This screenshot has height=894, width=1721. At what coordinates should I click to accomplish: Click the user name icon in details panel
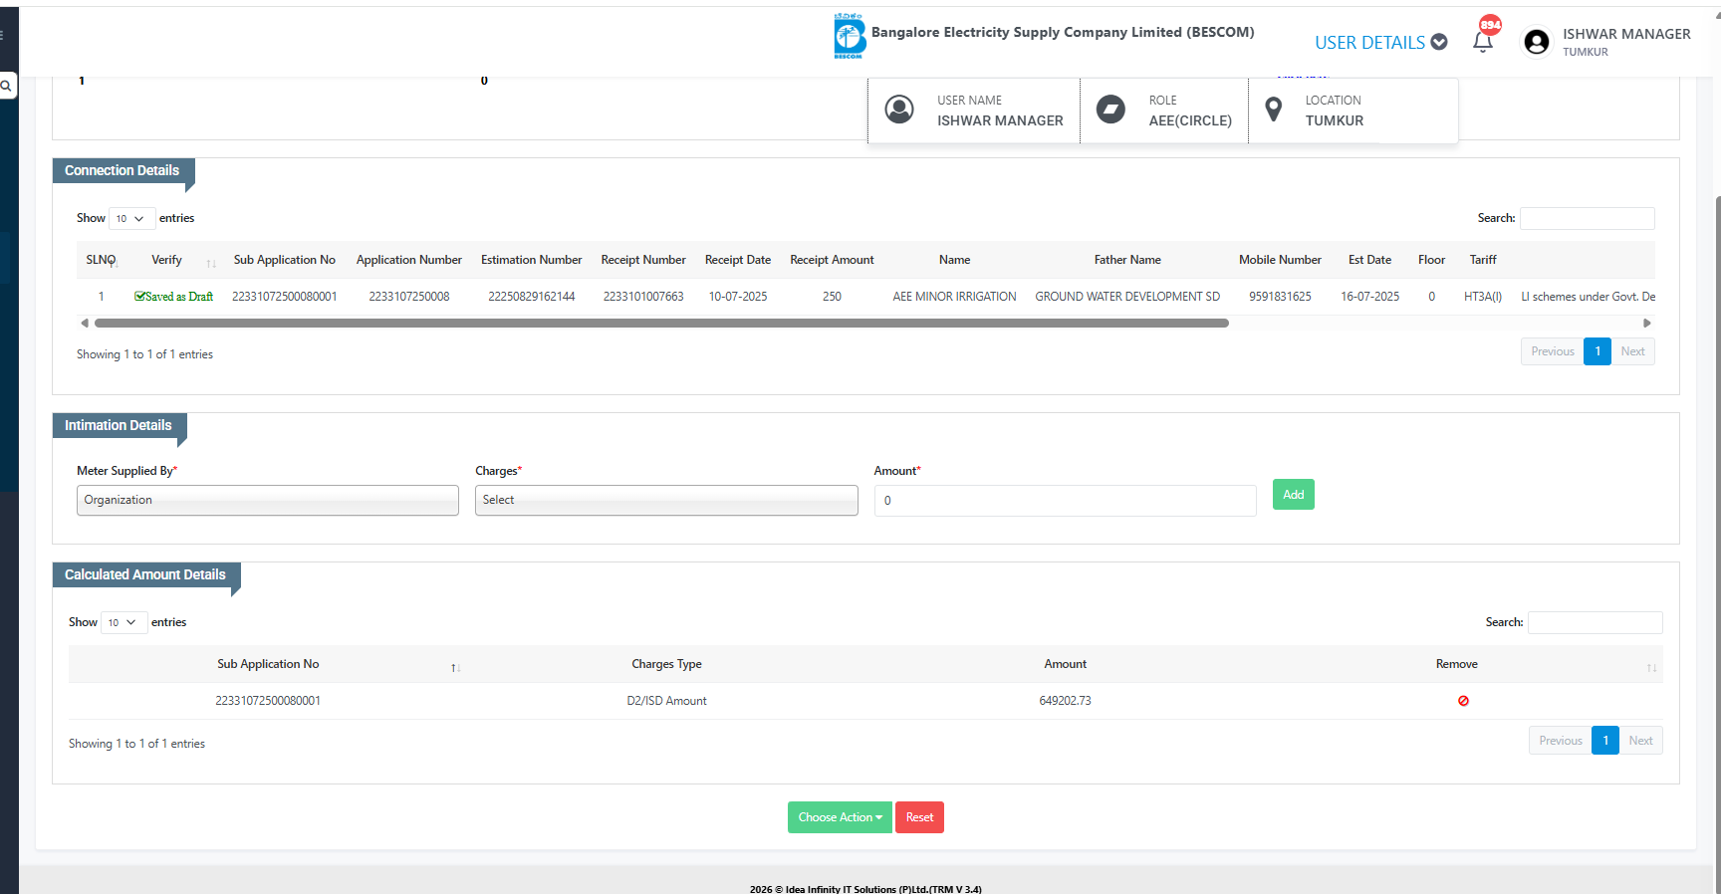[899, 110]
